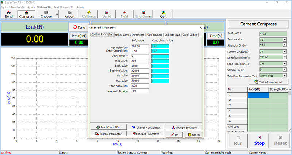Switch to the PID Paramers tab
Viewport: 292px width, 155px height.
[154, 35]
